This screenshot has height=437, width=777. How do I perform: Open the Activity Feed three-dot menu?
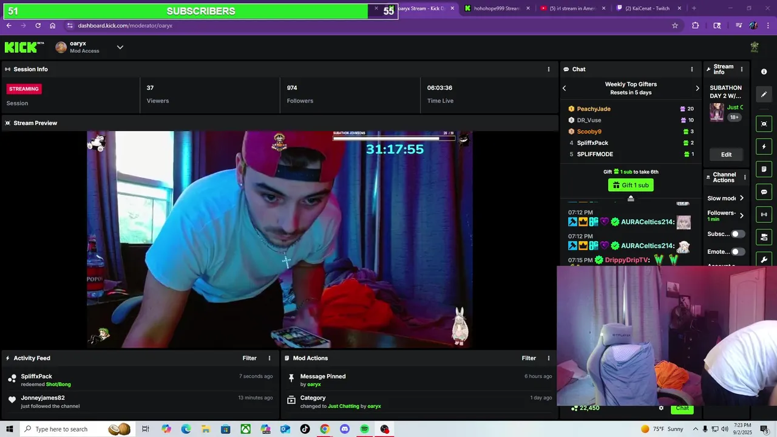(270, 358)
